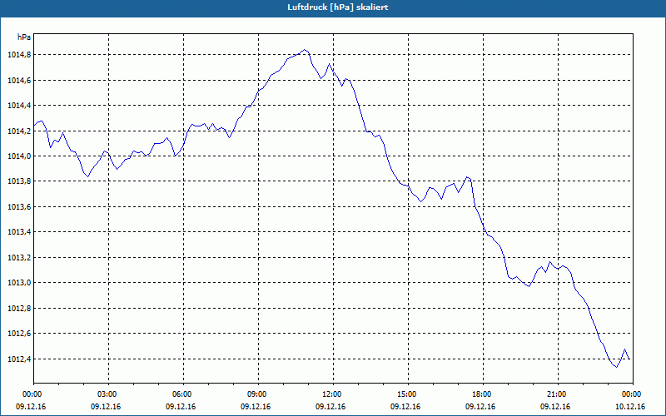Click the y-axis value 1013,2
Image resolution: width=666 pixels, height=416 pixels.
click(19, 258)
